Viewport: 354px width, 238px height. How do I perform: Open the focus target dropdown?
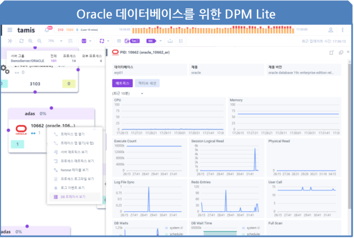point(104,41)
